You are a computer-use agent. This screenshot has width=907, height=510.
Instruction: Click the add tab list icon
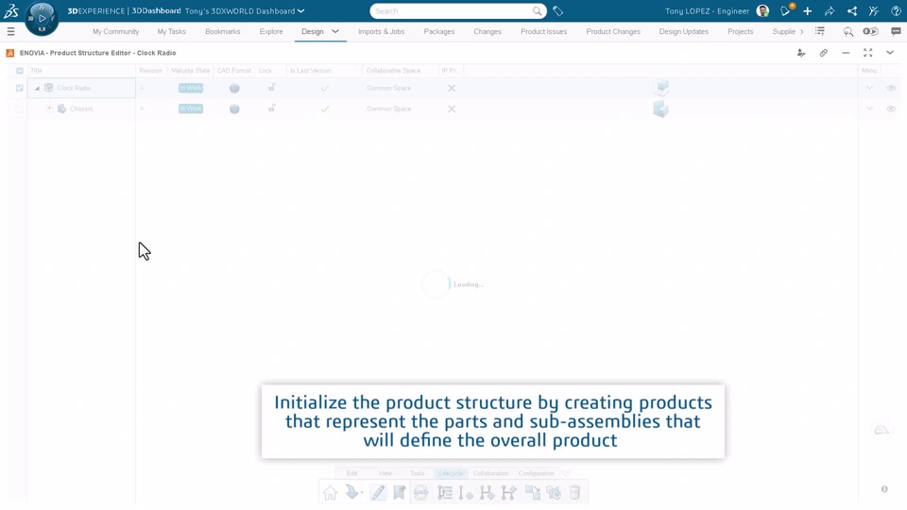coord(820,31)
